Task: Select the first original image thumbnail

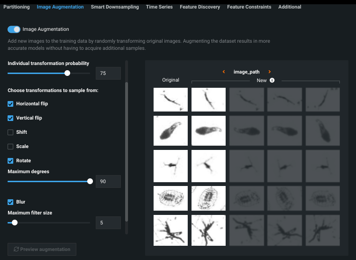Action: click(171, 100)
